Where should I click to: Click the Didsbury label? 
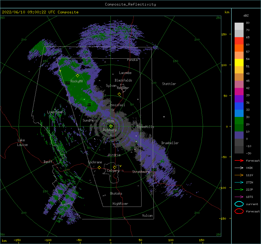pyautogui.click(x=110, y=130)
